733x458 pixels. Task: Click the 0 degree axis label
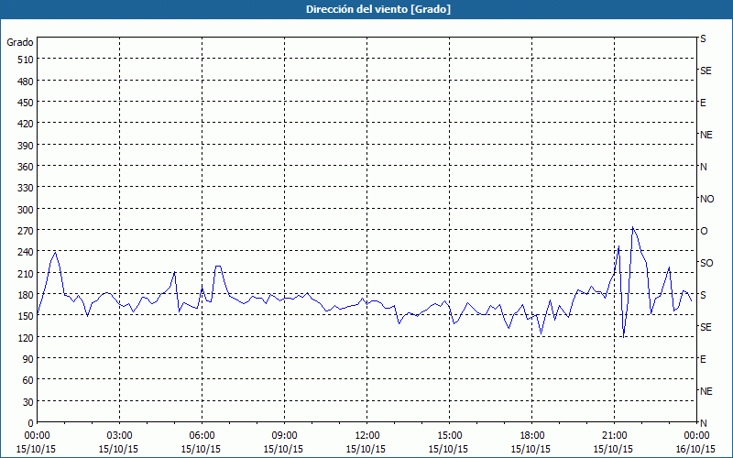point(31,423)
